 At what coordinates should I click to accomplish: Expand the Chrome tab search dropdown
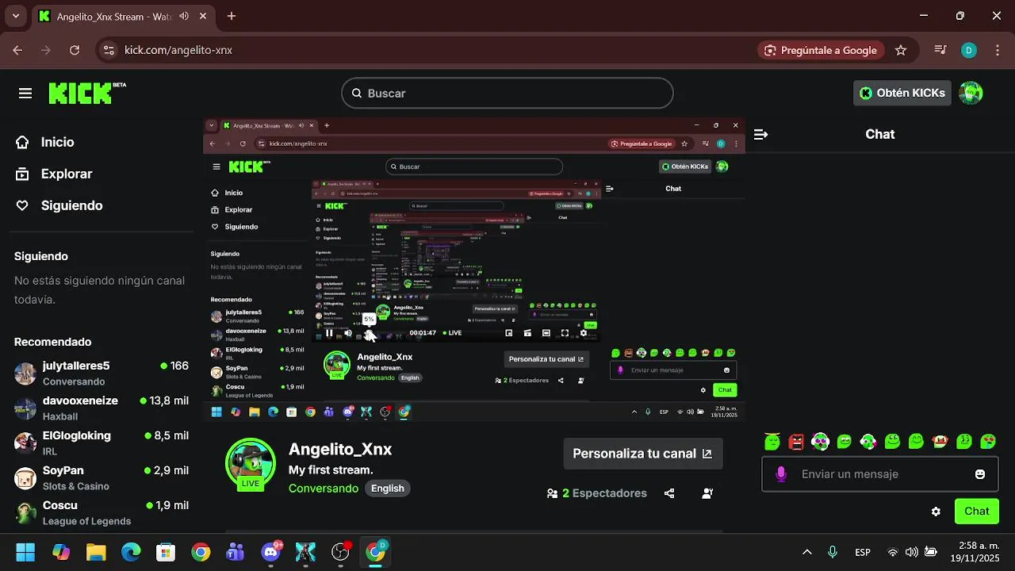15,16
